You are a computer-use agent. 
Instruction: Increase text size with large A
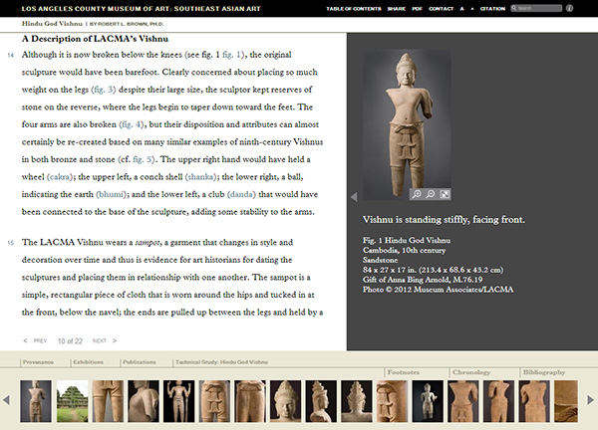(461, 8)
